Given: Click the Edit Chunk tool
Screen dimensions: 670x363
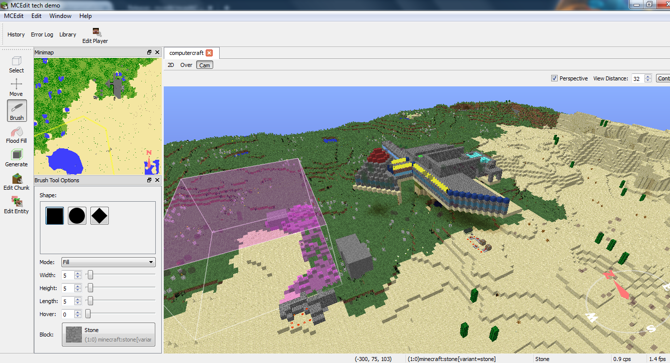Looking at the screenshot, I should point(16,181).
